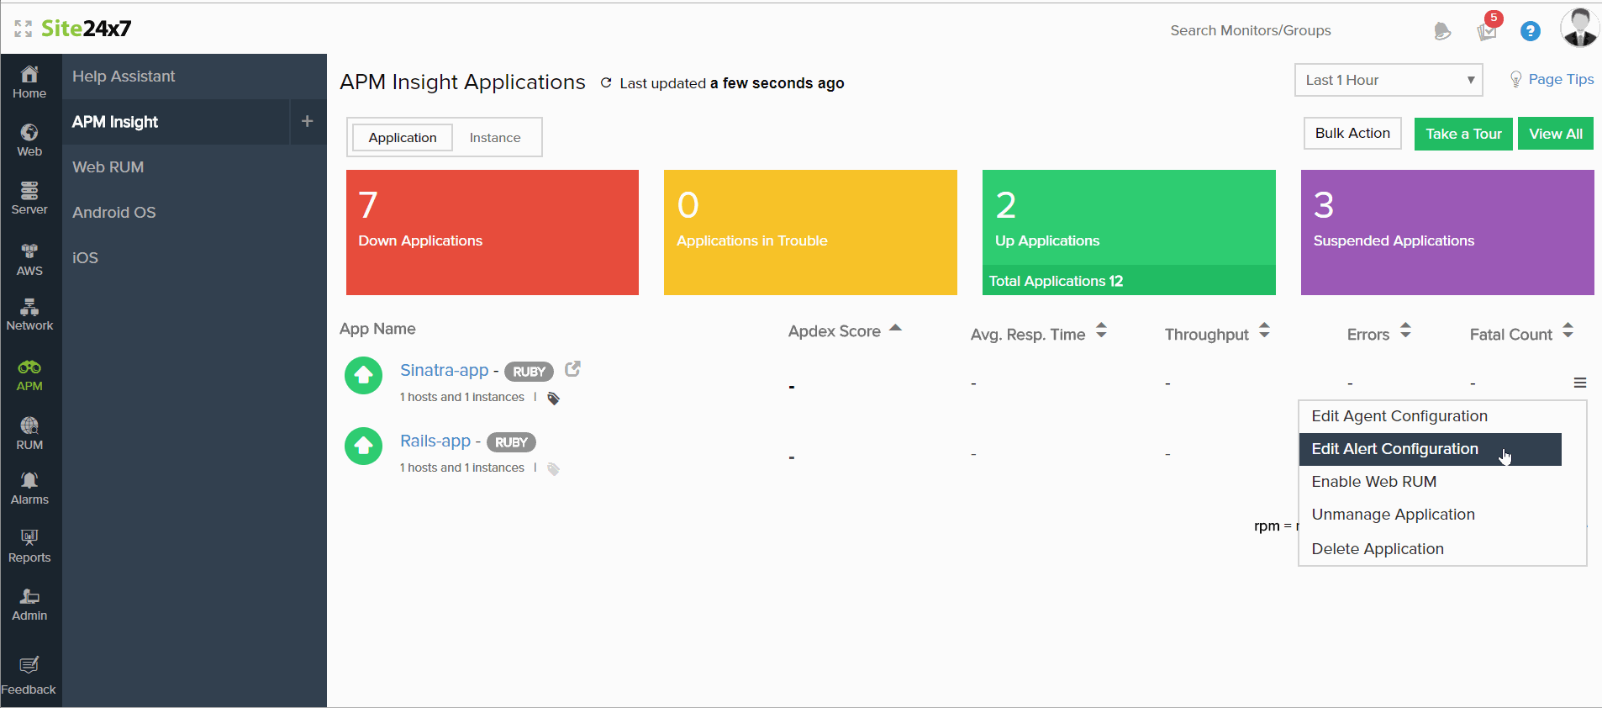Open the Page Tips link
This screenshot has height=708, width=1602.
click(x=1561, y=79)
